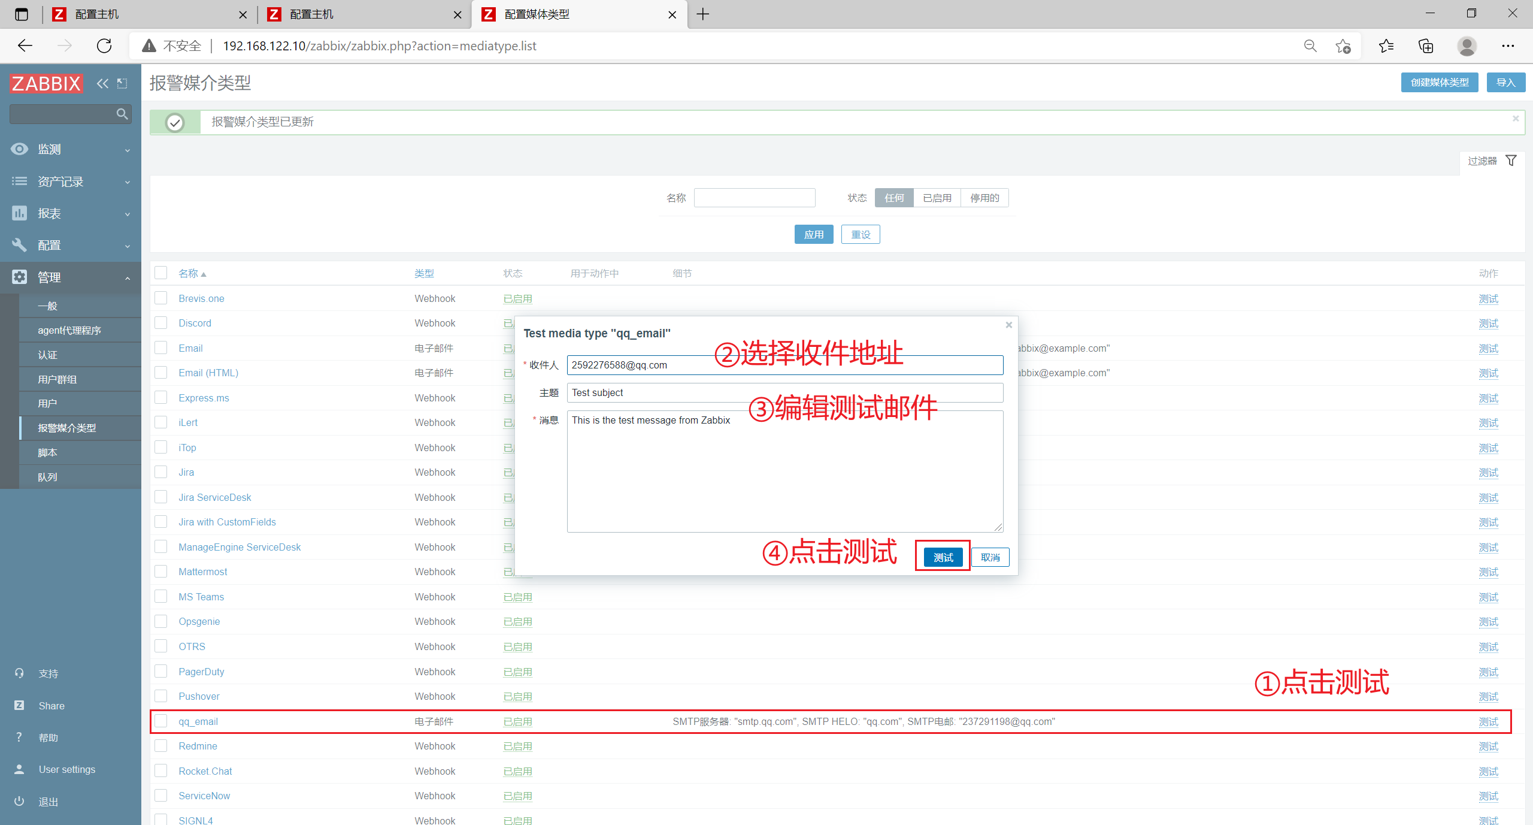
Task: Select status filter 停用的
Action: pyautogui.click(x=984, y=198)
